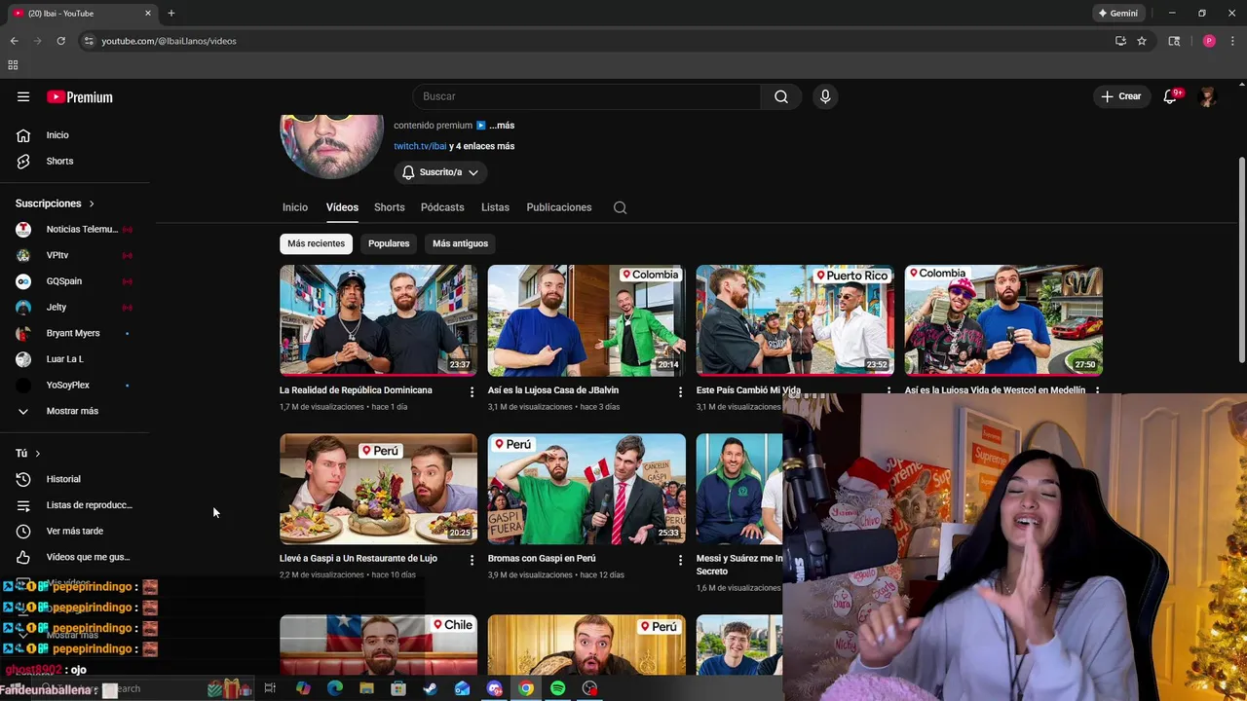The image size is (1247, 701).
Task: Start voice search with the microphone icon
Action: (825, 96)
